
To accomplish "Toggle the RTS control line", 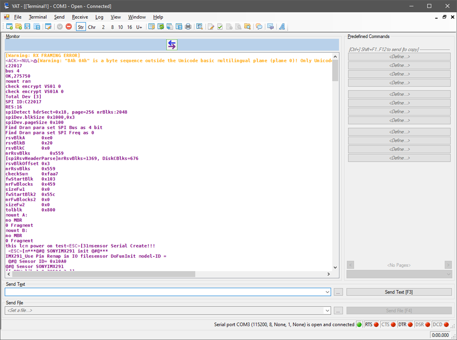I will click(x=372, y=325).
